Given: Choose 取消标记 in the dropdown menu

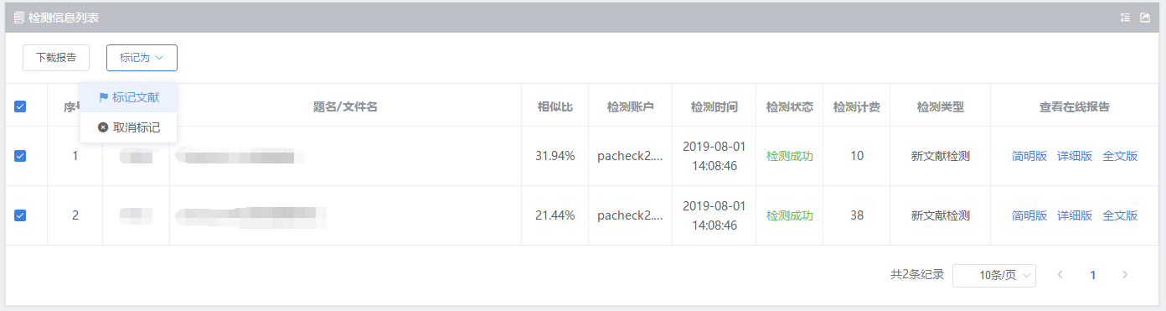Looking at the screenshot, I should click(128, 127).
